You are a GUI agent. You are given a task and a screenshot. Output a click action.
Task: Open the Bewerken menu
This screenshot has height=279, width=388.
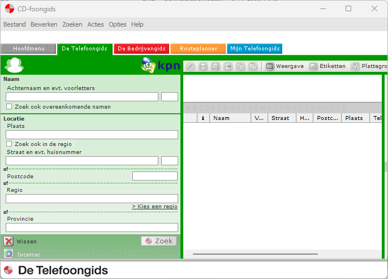click(44, 24)
